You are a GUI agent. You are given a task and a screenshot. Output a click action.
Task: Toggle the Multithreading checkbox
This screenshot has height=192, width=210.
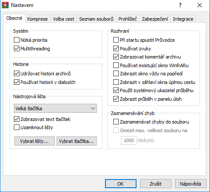point(16,49)
